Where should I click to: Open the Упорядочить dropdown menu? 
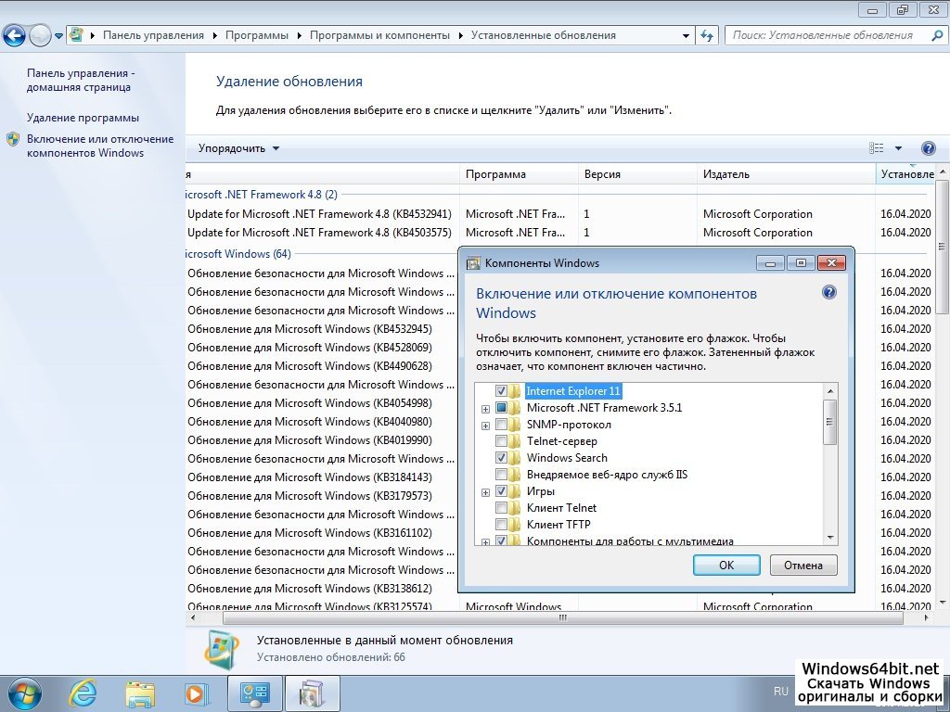(238, 148)
